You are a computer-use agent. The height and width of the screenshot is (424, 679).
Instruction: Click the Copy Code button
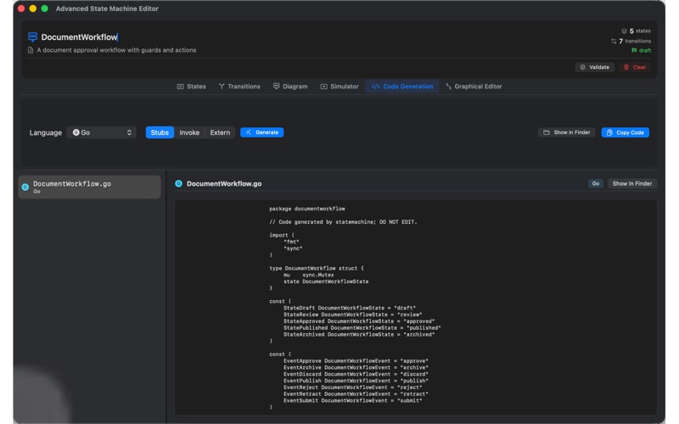[x=626, y=132]
